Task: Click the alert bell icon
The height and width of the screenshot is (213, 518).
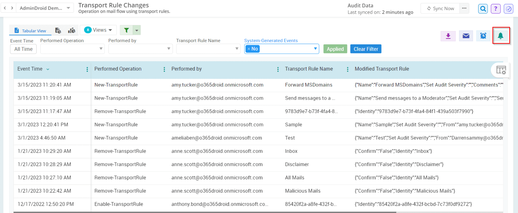Action: tap(501, 36)
